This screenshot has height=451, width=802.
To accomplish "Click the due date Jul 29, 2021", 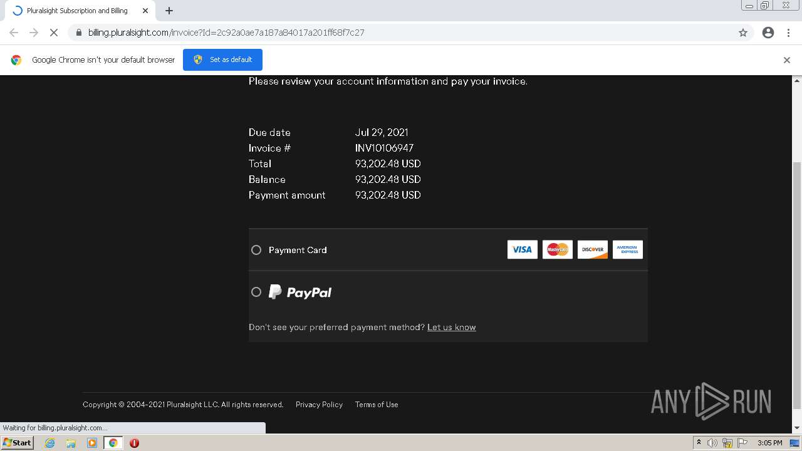I will [x=382, y=132].
